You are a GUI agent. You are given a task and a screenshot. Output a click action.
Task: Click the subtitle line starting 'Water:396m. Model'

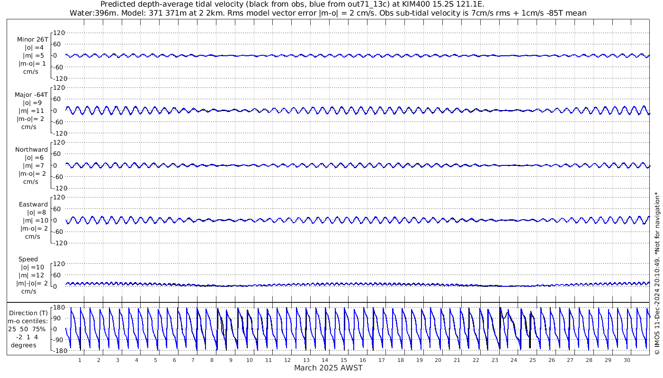(x=328, y=13)
